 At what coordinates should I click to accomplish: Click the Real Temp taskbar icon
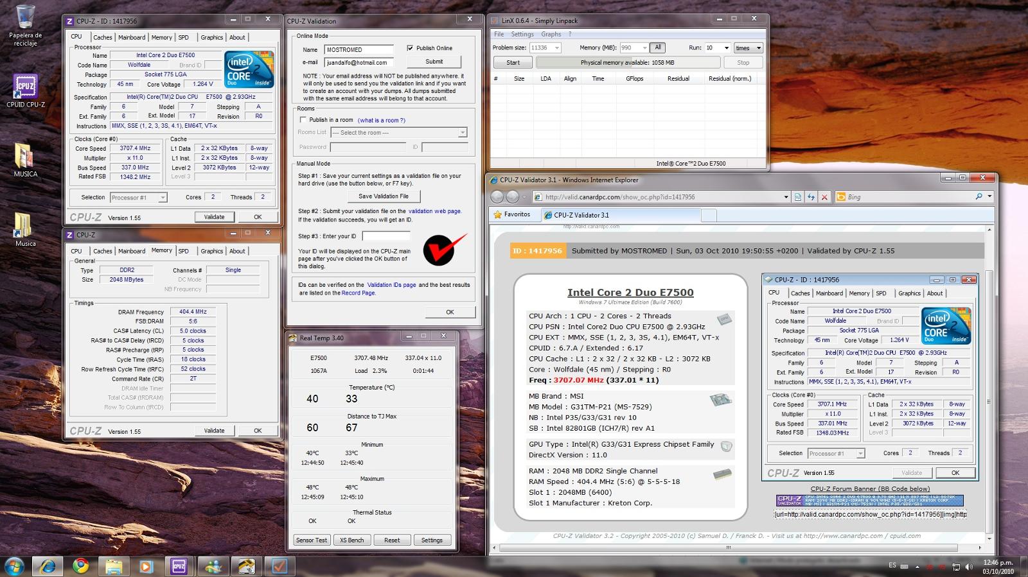point(246,566)
